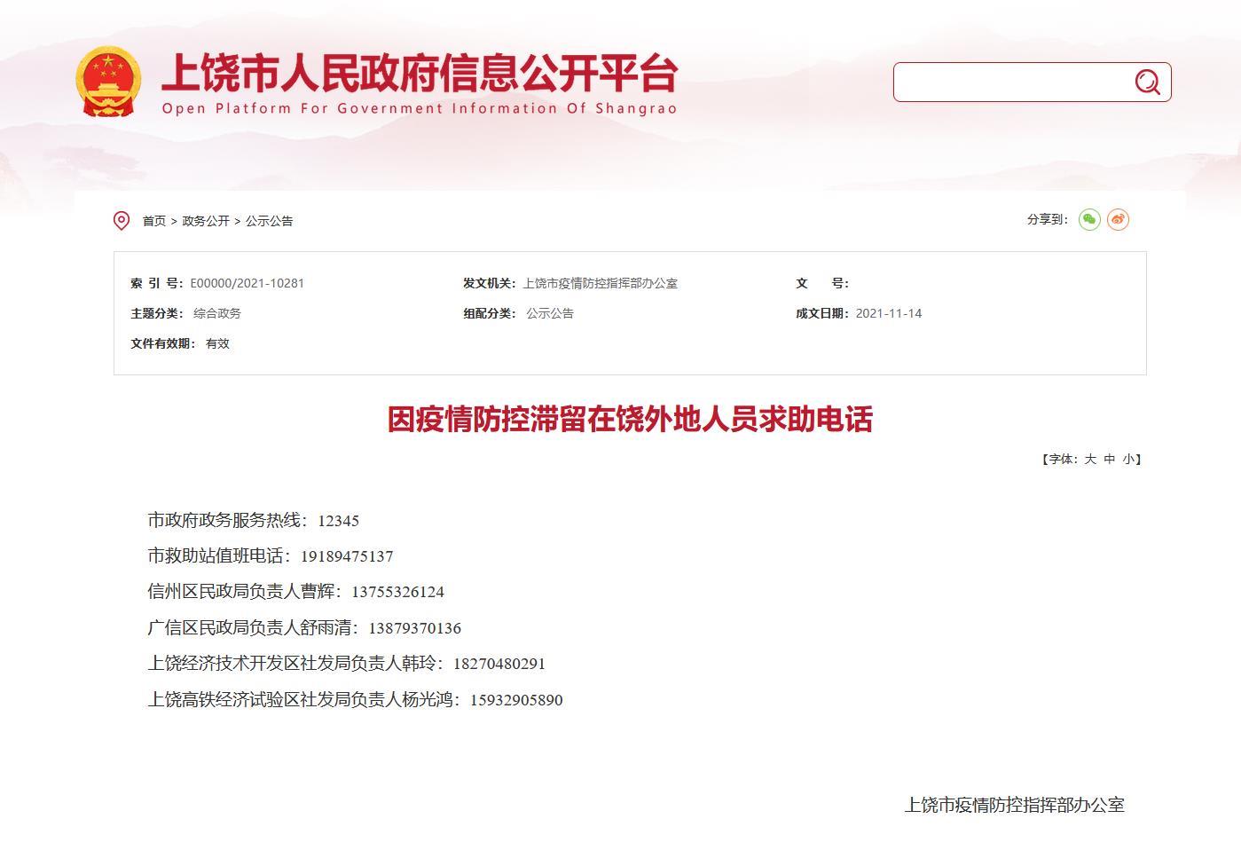
Task: Click the 发文机关 agency name
Action: pyautogui.click(x=601, y=283)
